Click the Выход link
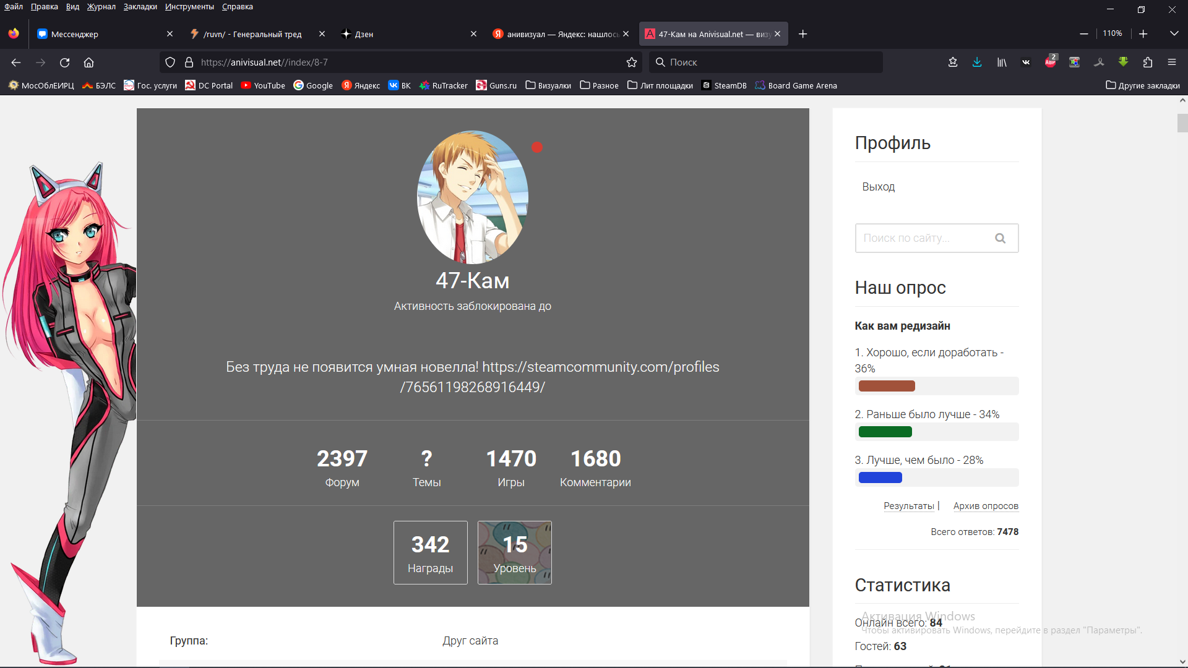1188x668 pixels. tap(878, 187)
